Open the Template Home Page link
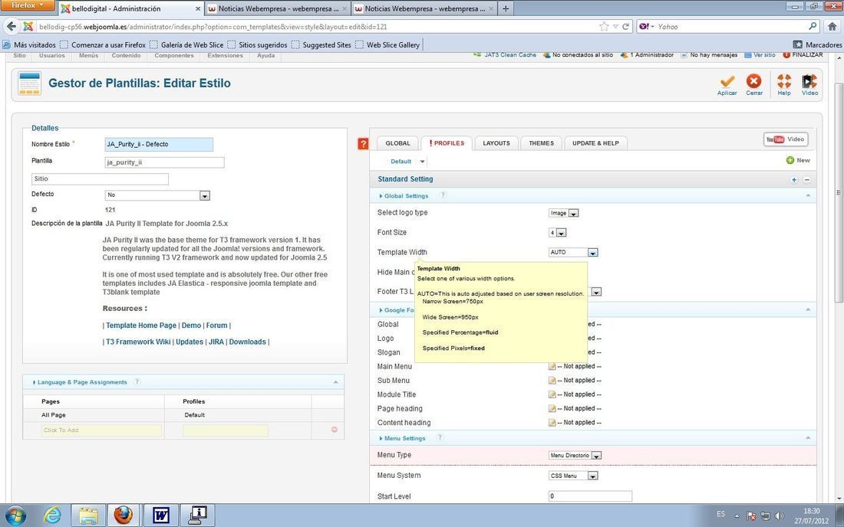The width and height of the screenshot is (844, 527). coord(141,326)
